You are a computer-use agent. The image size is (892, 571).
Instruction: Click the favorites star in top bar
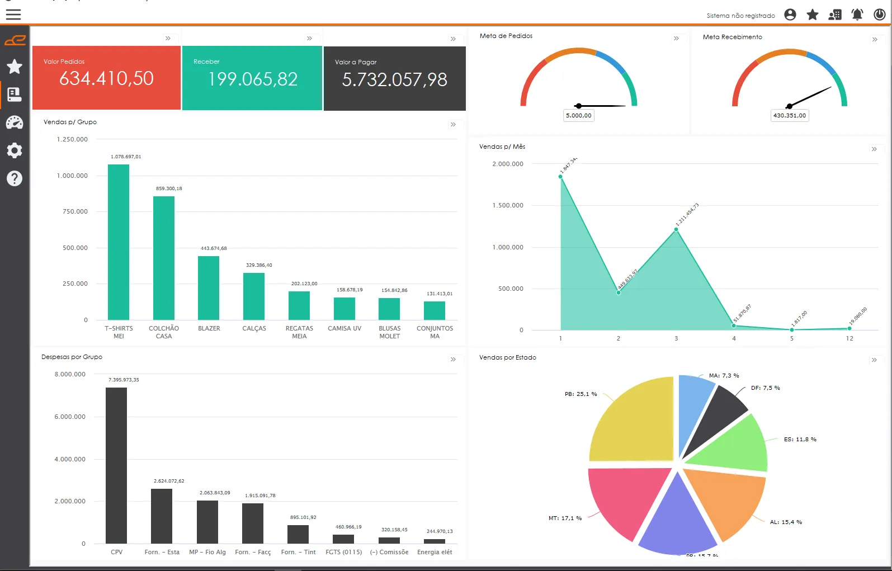(x=813, y=15)
